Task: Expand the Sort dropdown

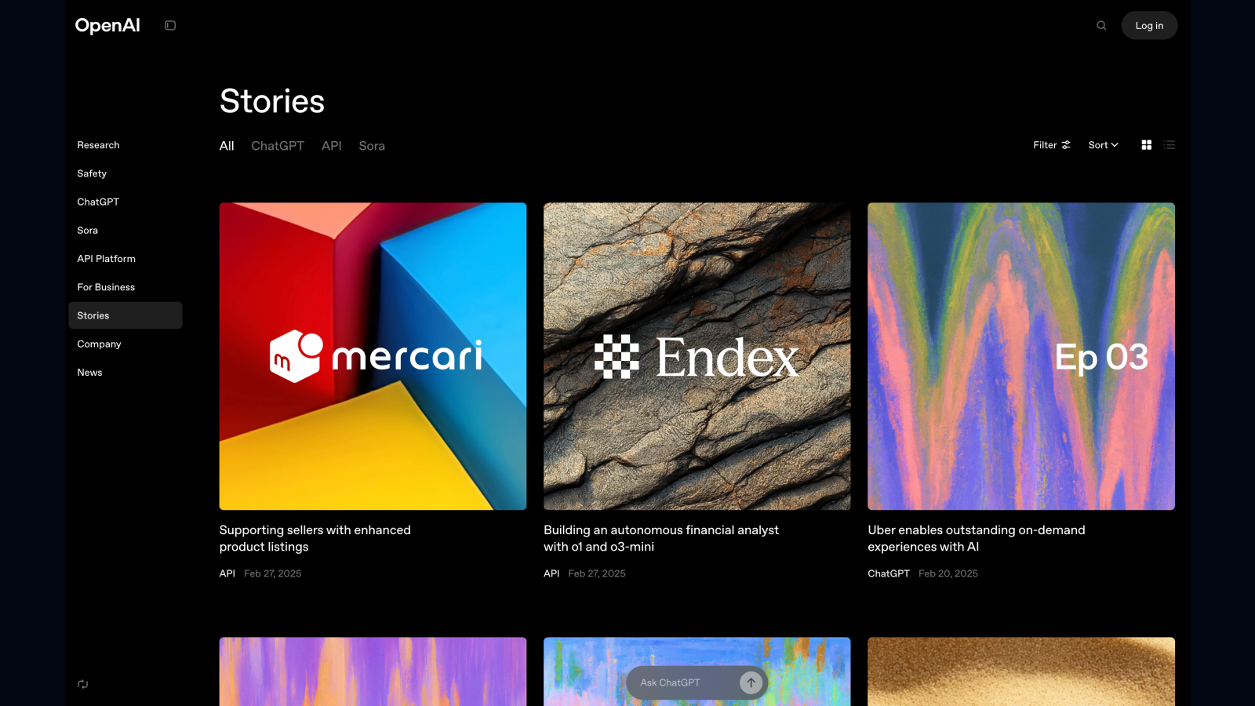Action: [1103, 145]
